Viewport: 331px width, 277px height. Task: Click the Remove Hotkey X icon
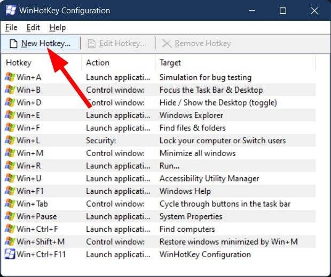pyautogui.click(x=167, y=43)
